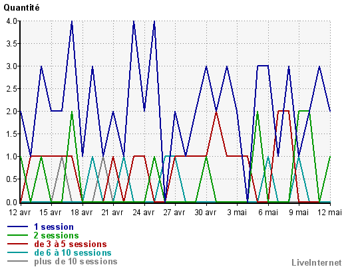This screenshot has width=346, height=269.
Task: Click the '15 avr' x-axis label
Action: coord(51,213)
